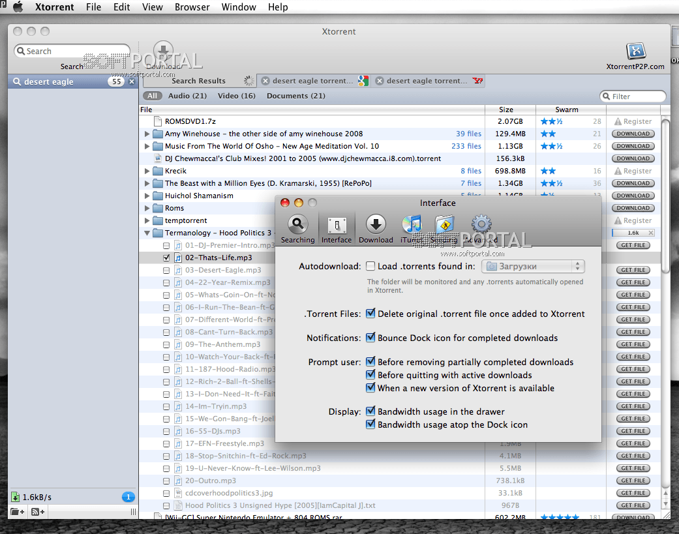Open the Window menu
679x534 pixels.
239,7
